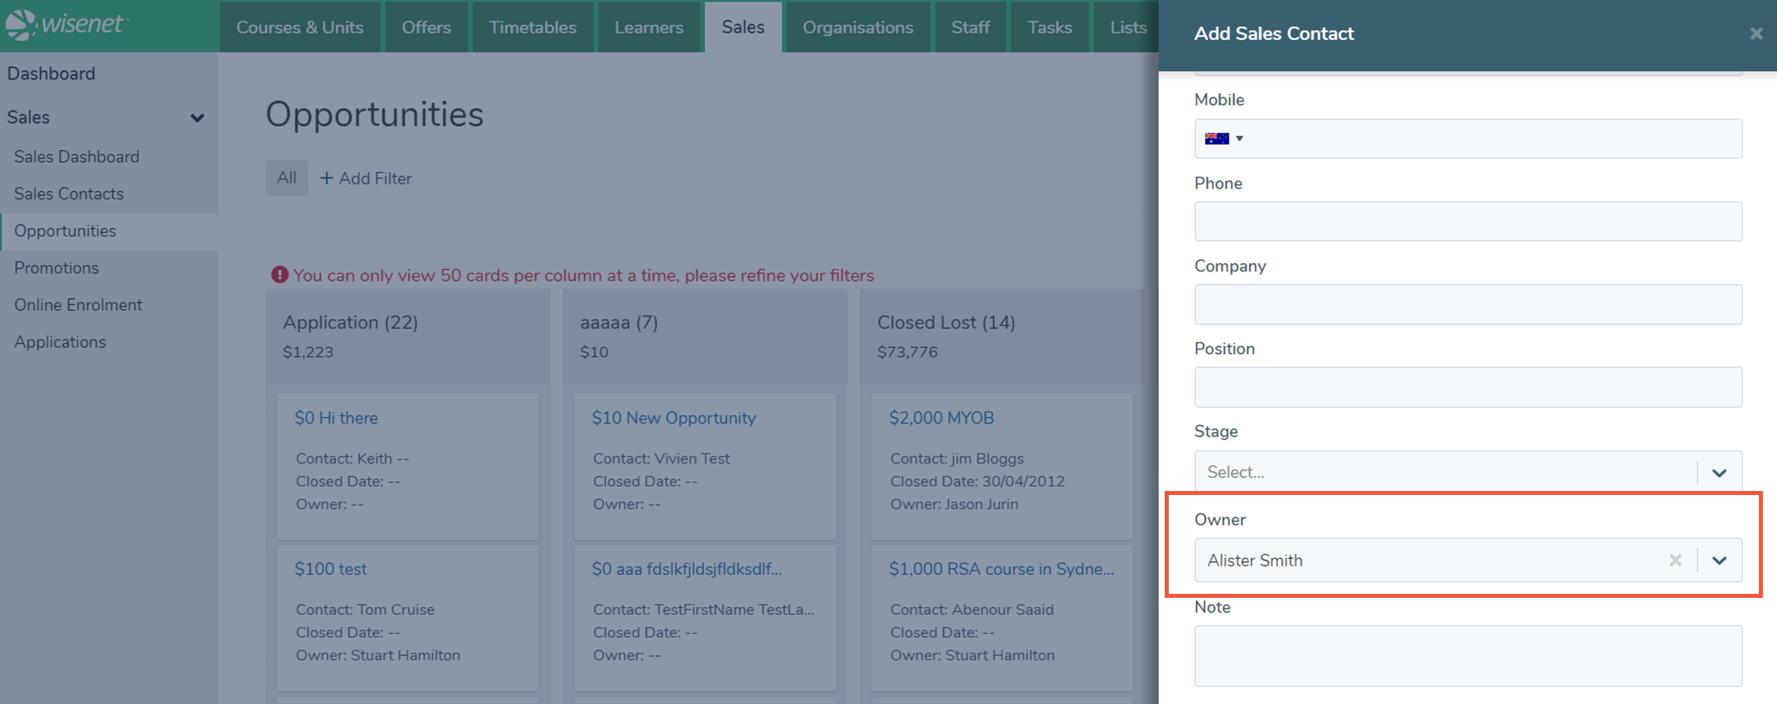1777x704 pixels.
Task: Open Dashboard in the sidebar
Action: coord(51,74)
